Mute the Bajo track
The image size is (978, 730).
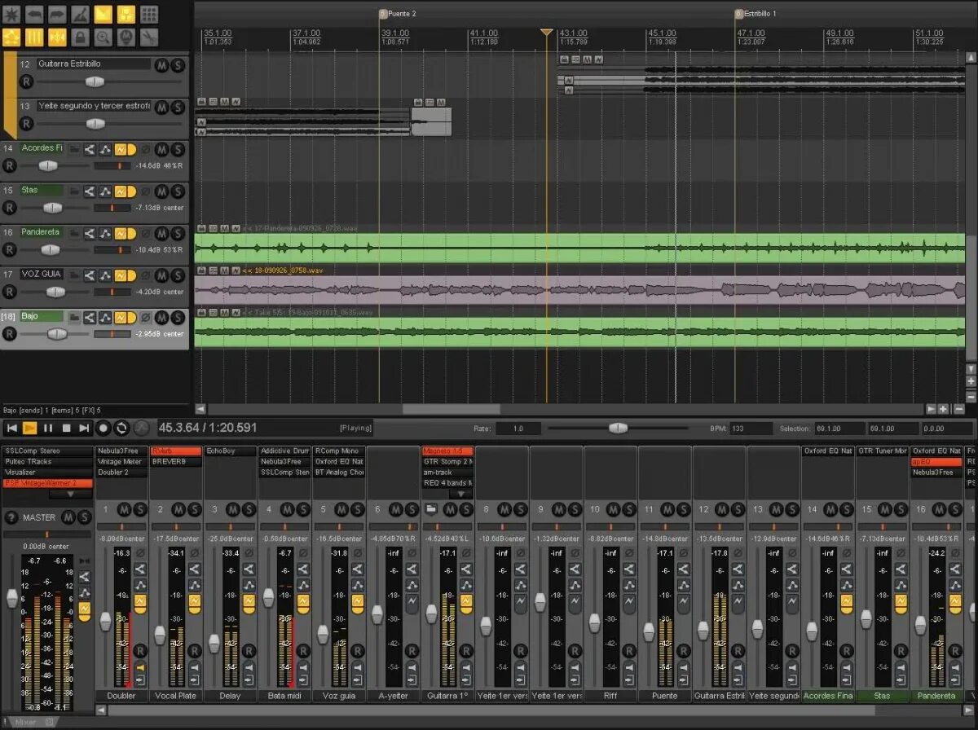tap(161, 317)
